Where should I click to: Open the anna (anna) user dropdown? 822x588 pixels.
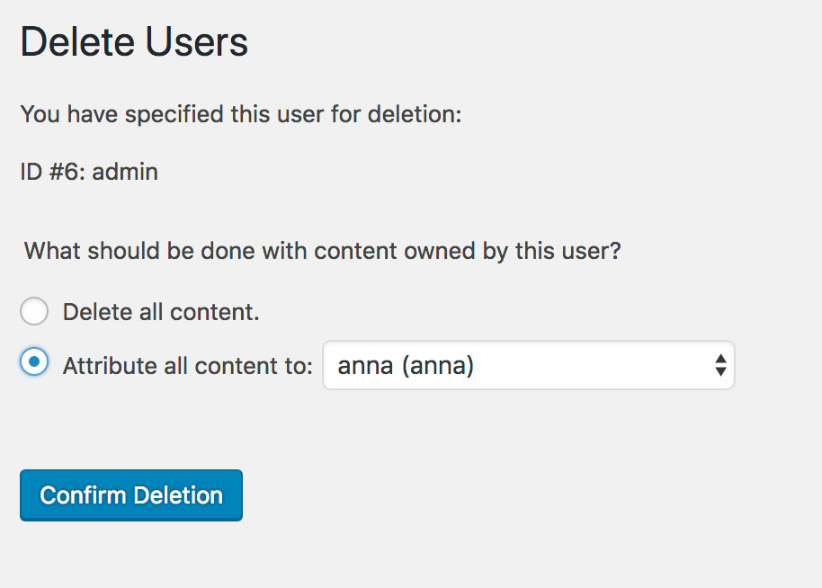529,365
